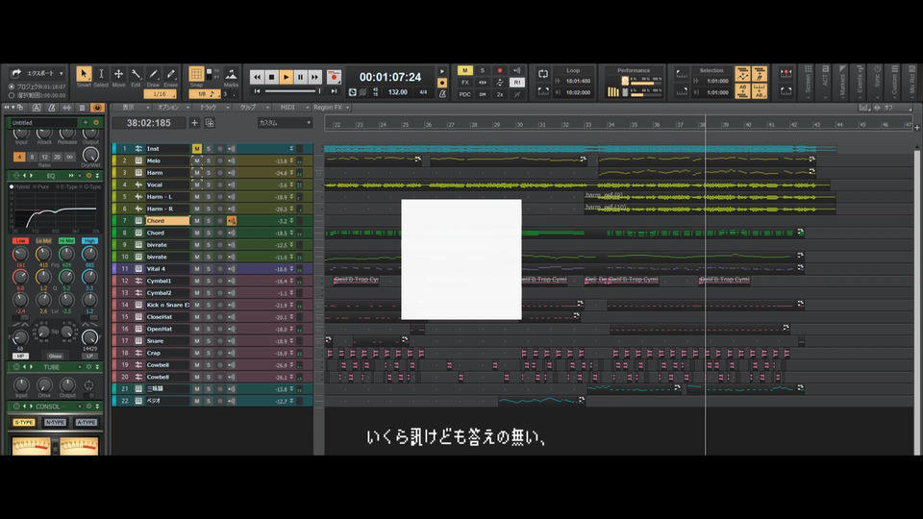Toggle the Loop on/off icon
923x519 pixels.
[543, 73]
